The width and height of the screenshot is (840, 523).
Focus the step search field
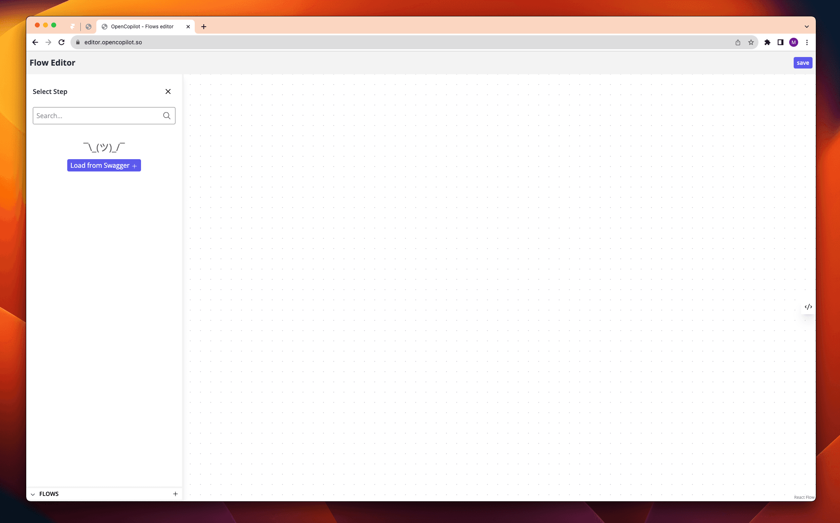pos(98,116)
